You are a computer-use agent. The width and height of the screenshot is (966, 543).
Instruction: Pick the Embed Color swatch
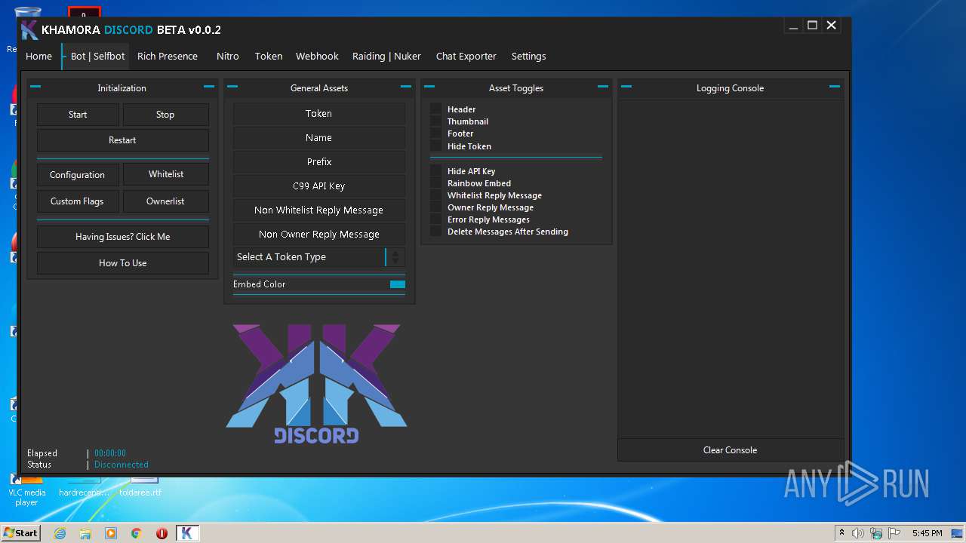click(398, 284)
